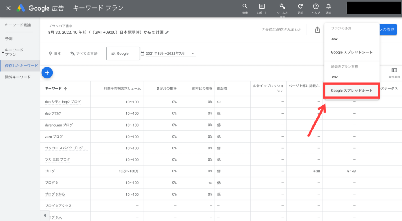Close keyword plan with X icon
This screenshot has height=221, width=402.
click(9, 8)
